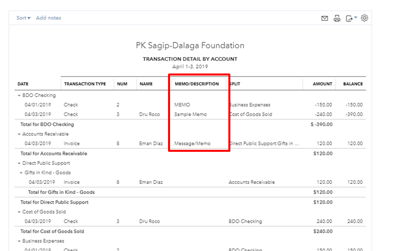The image size is (394, 251).
Task: Select the export report icon
Action: [x=349, y=18]
